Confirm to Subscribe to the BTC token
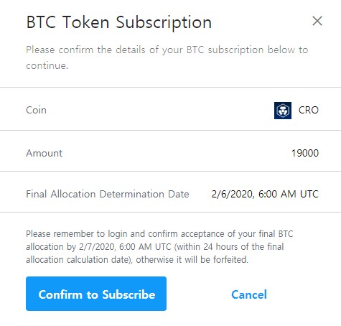Viewport: 341px width, 326px height. pyautogui.click(x=96, y=294)
